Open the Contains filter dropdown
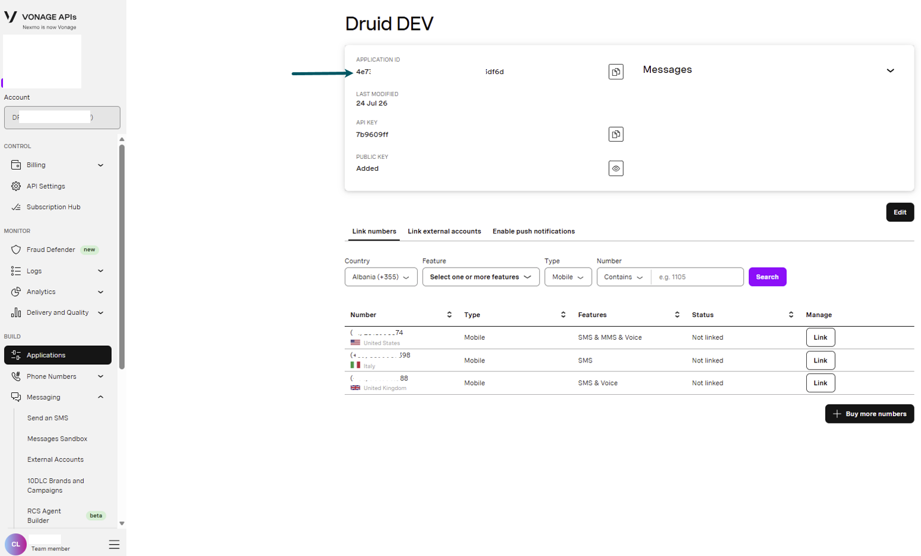921x556 pixels. point(623,277)
